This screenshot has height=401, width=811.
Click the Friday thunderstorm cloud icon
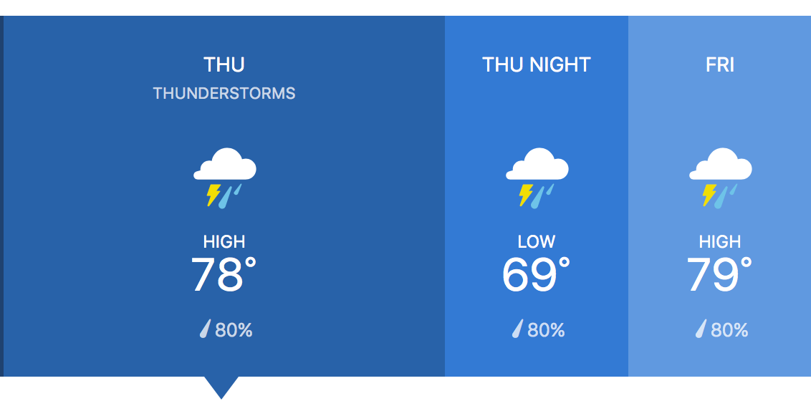pos(720,177)
